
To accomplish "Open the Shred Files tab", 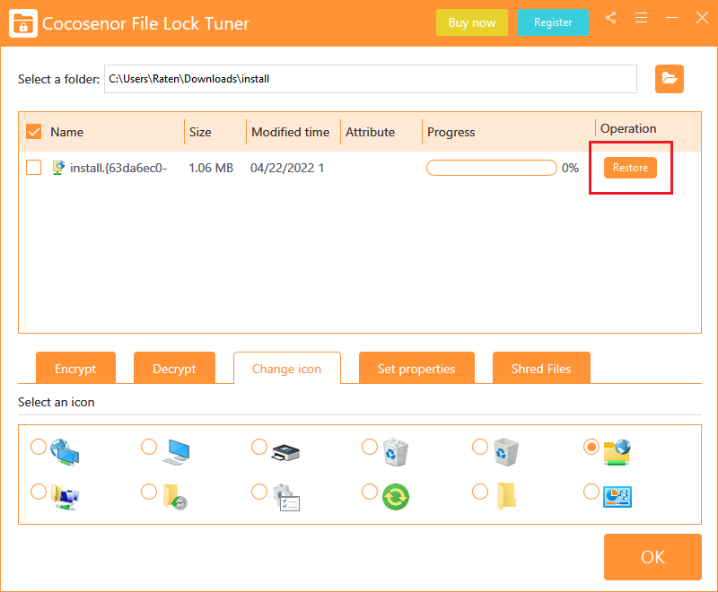I will 541,368.
